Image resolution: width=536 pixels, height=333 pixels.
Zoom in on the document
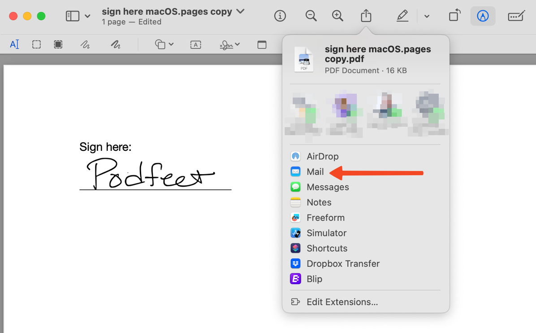[x=337, y=16]
